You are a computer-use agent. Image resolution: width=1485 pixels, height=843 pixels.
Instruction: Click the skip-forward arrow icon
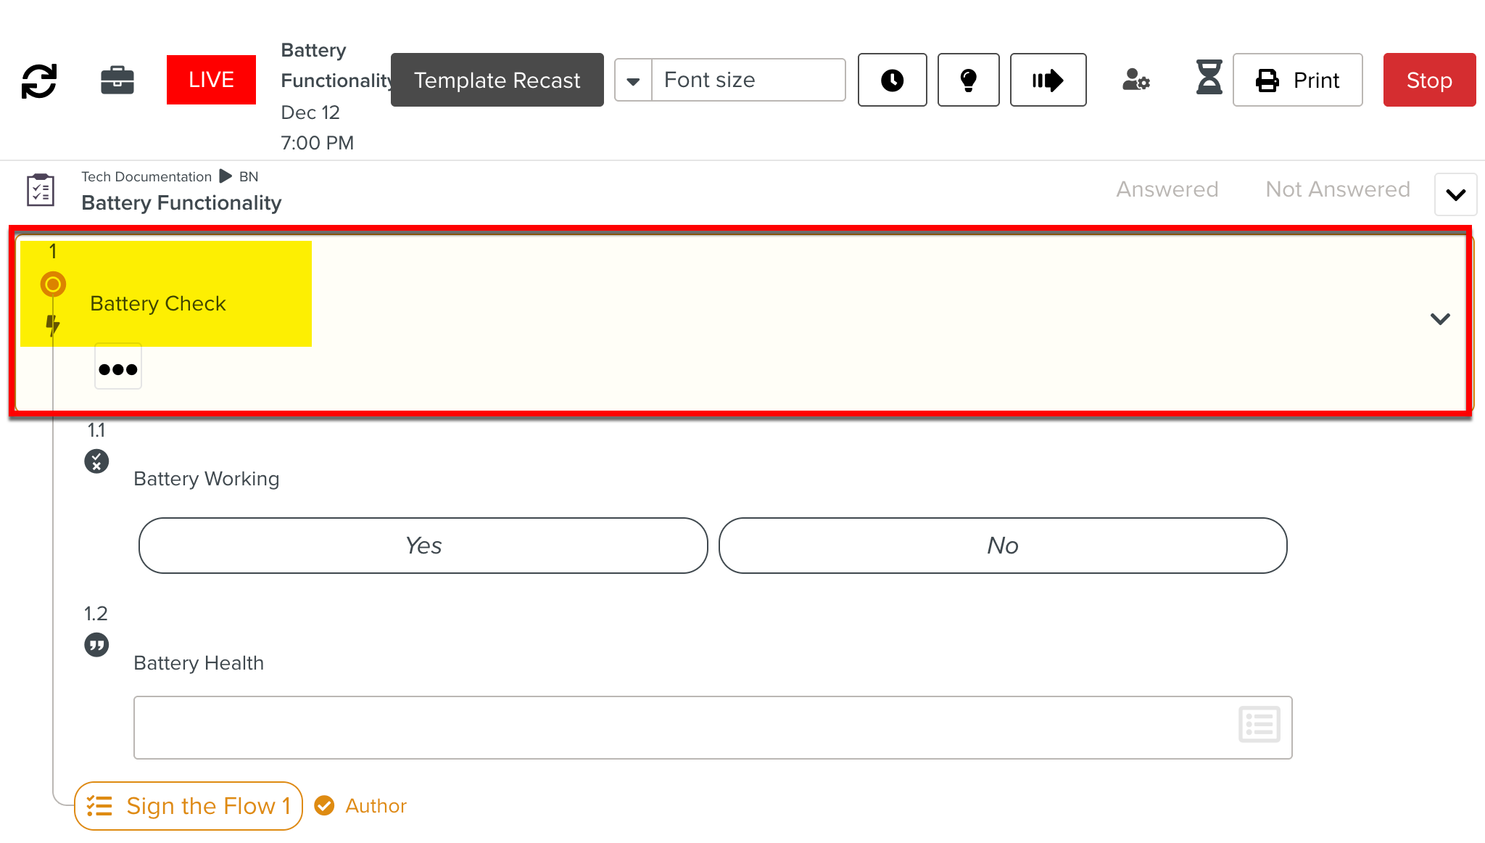[1048, 80]
